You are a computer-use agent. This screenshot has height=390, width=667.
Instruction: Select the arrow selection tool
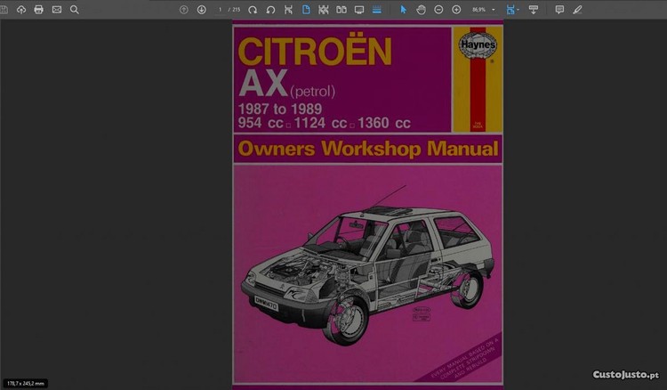[403, 9]
